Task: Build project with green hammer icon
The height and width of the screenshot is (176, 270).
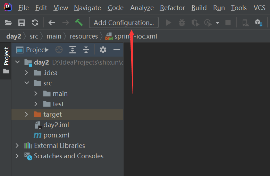Action: click(x=79, y=22)
